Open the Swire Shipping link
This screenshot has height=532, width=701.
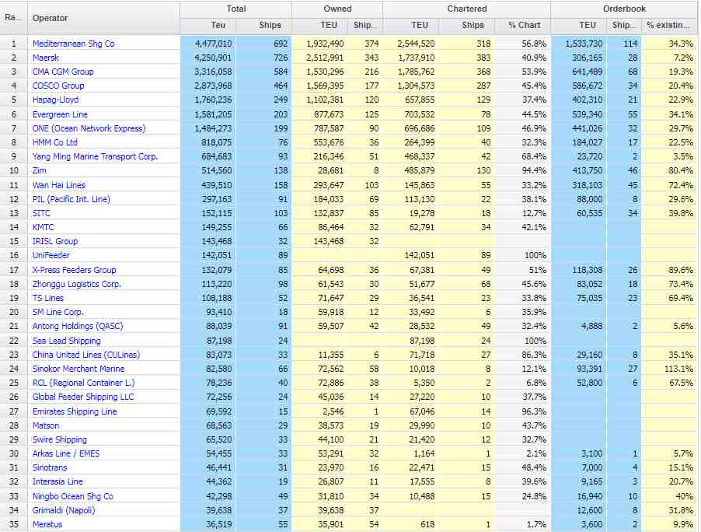click(60, 439)
